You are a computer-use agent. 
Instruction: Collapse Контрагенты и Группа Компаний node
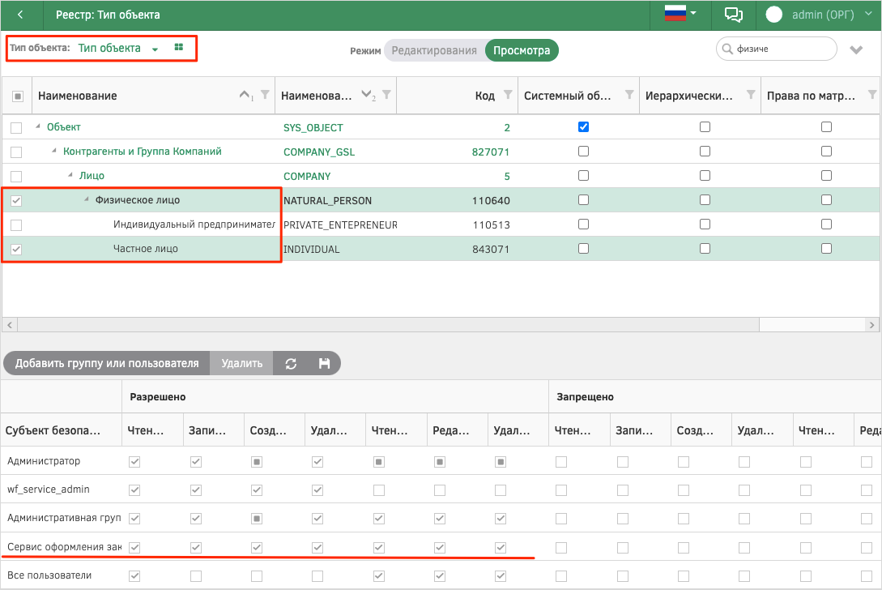[x=54, y=151]
